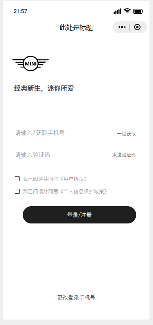Image resolution: width=153 pixels, height=325 pixels.
Task: Check the 个人信息保护政策 agreement checkbox
Action: pyautogui.click(x=17, y=191)
